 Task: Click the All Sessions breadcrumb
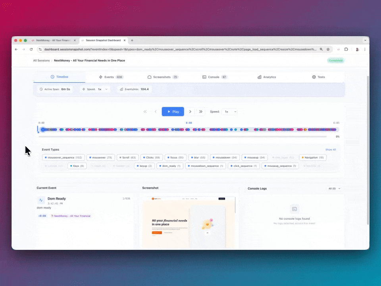[x=41, y=60]
